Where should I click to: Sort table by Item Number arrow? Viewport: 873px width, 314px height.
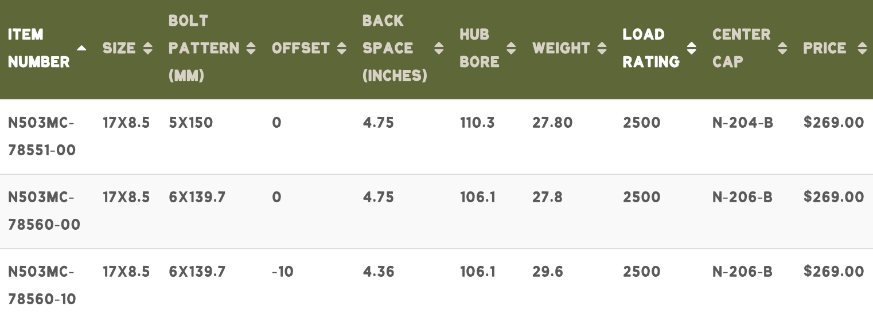pyautogui.click(x=81, y=48)
